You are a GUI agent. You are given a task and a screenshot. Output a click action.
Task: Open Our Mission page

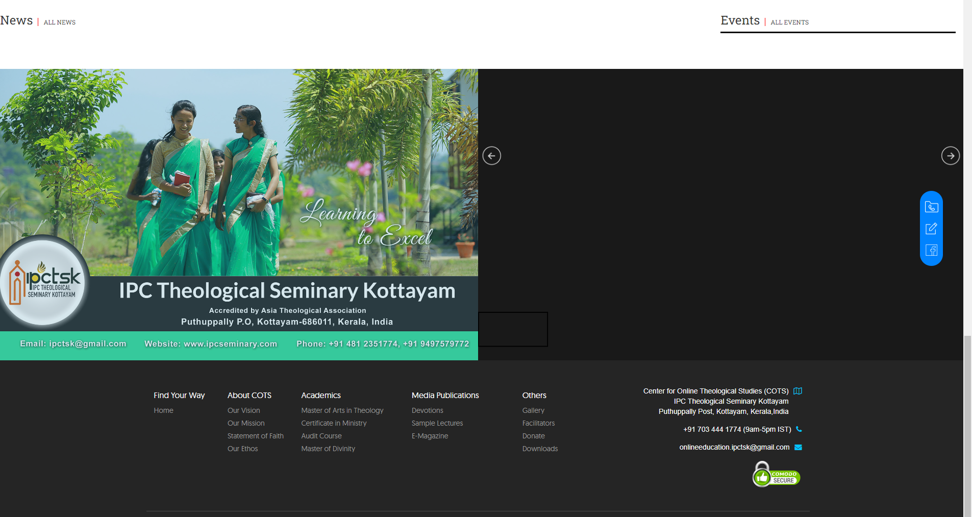[246, 423]
